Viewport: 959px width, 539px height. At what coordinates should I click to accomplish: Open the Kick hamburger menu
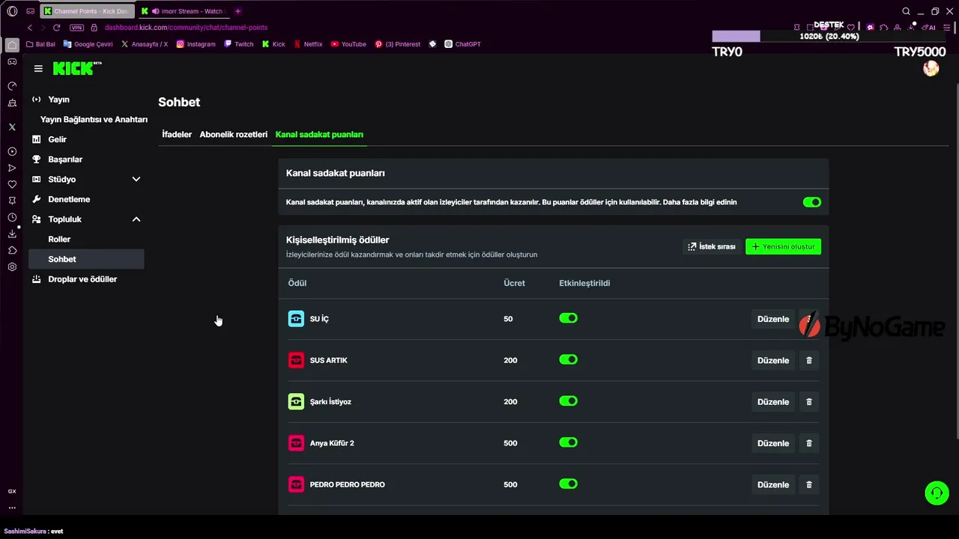click(38, 68)
